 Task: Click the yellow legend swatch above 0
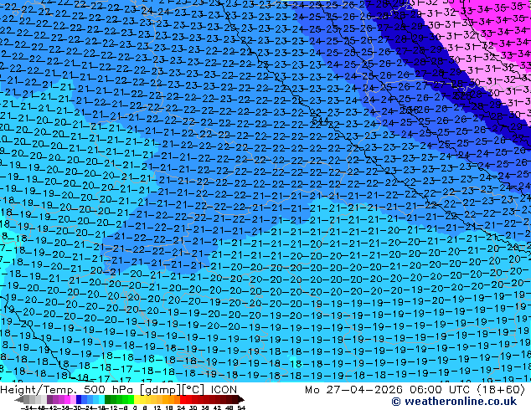tap(137, 399)
